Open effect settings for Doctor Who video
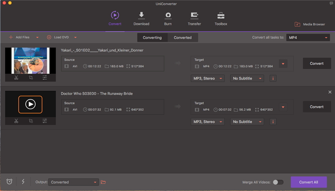 pos(45,121)
